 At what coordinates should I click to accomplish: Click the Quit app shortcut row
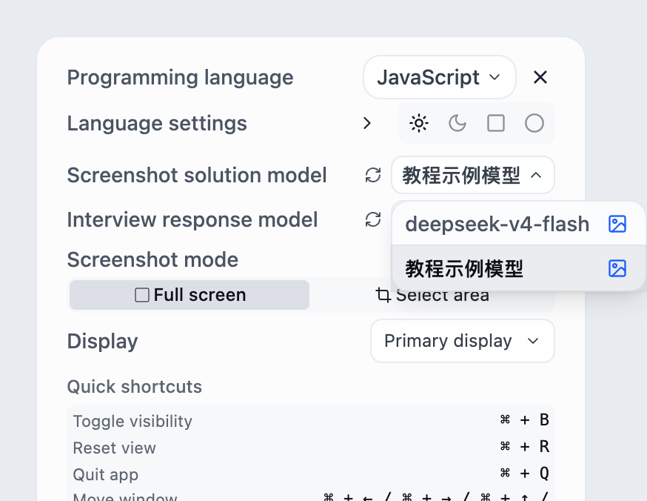click(x=311, y=474)
